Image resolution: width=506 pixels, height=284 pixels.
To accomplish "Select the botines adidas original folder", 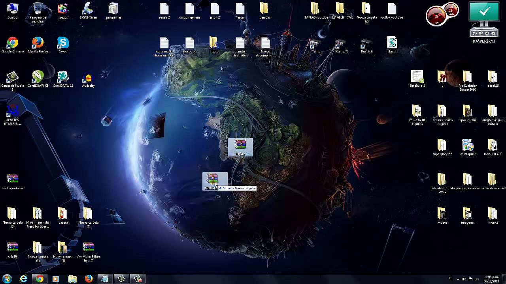I will [442, 115].
